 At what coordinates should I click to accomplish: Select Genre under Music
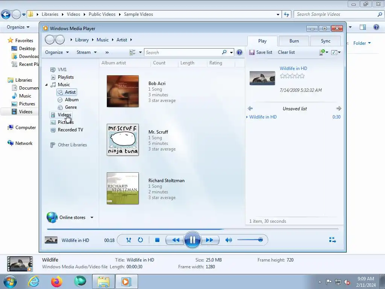68,107
